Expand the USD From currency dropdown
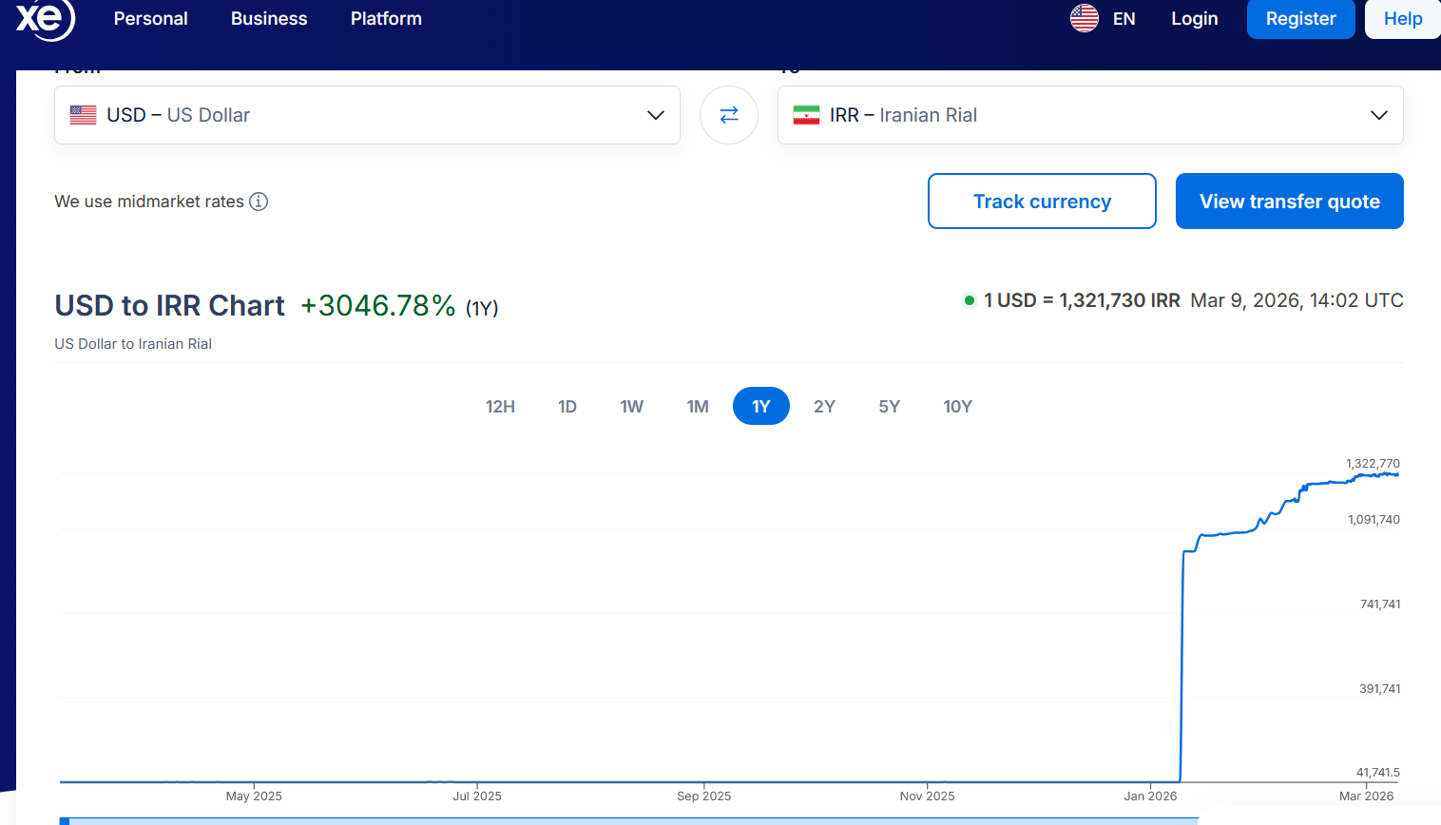The width and height of the screenshot is (1441, 825). tap(655, 115)
